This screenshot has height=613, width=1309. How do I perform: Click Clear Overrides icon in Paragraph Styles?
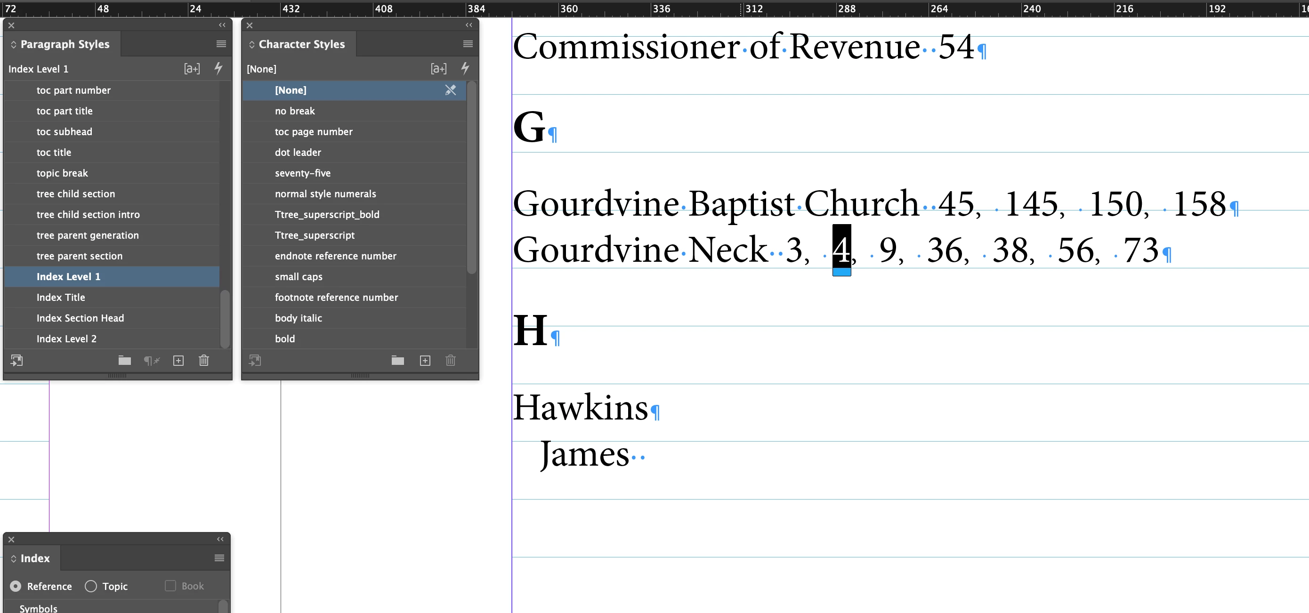click(152, 360)
